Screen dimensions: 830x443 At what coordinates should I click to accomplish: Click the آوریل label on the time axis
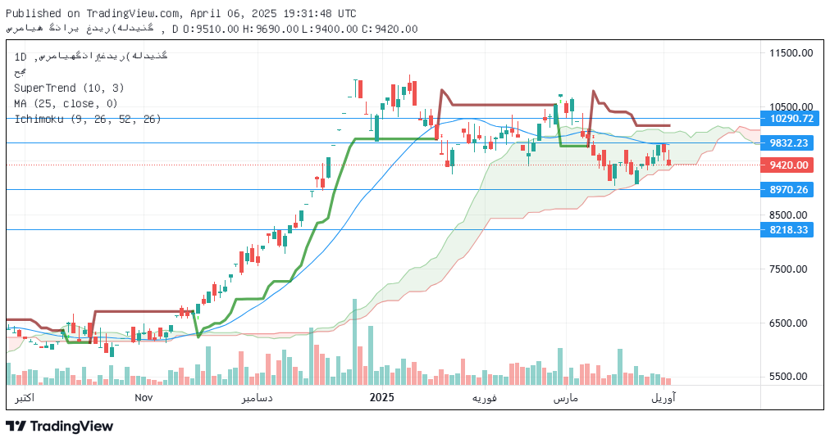664,398
